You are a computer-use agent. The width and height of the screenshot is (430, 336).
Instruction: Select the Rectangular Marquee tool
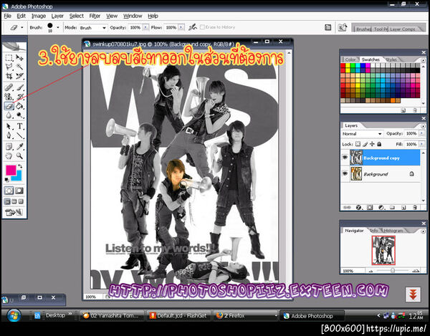9,57
